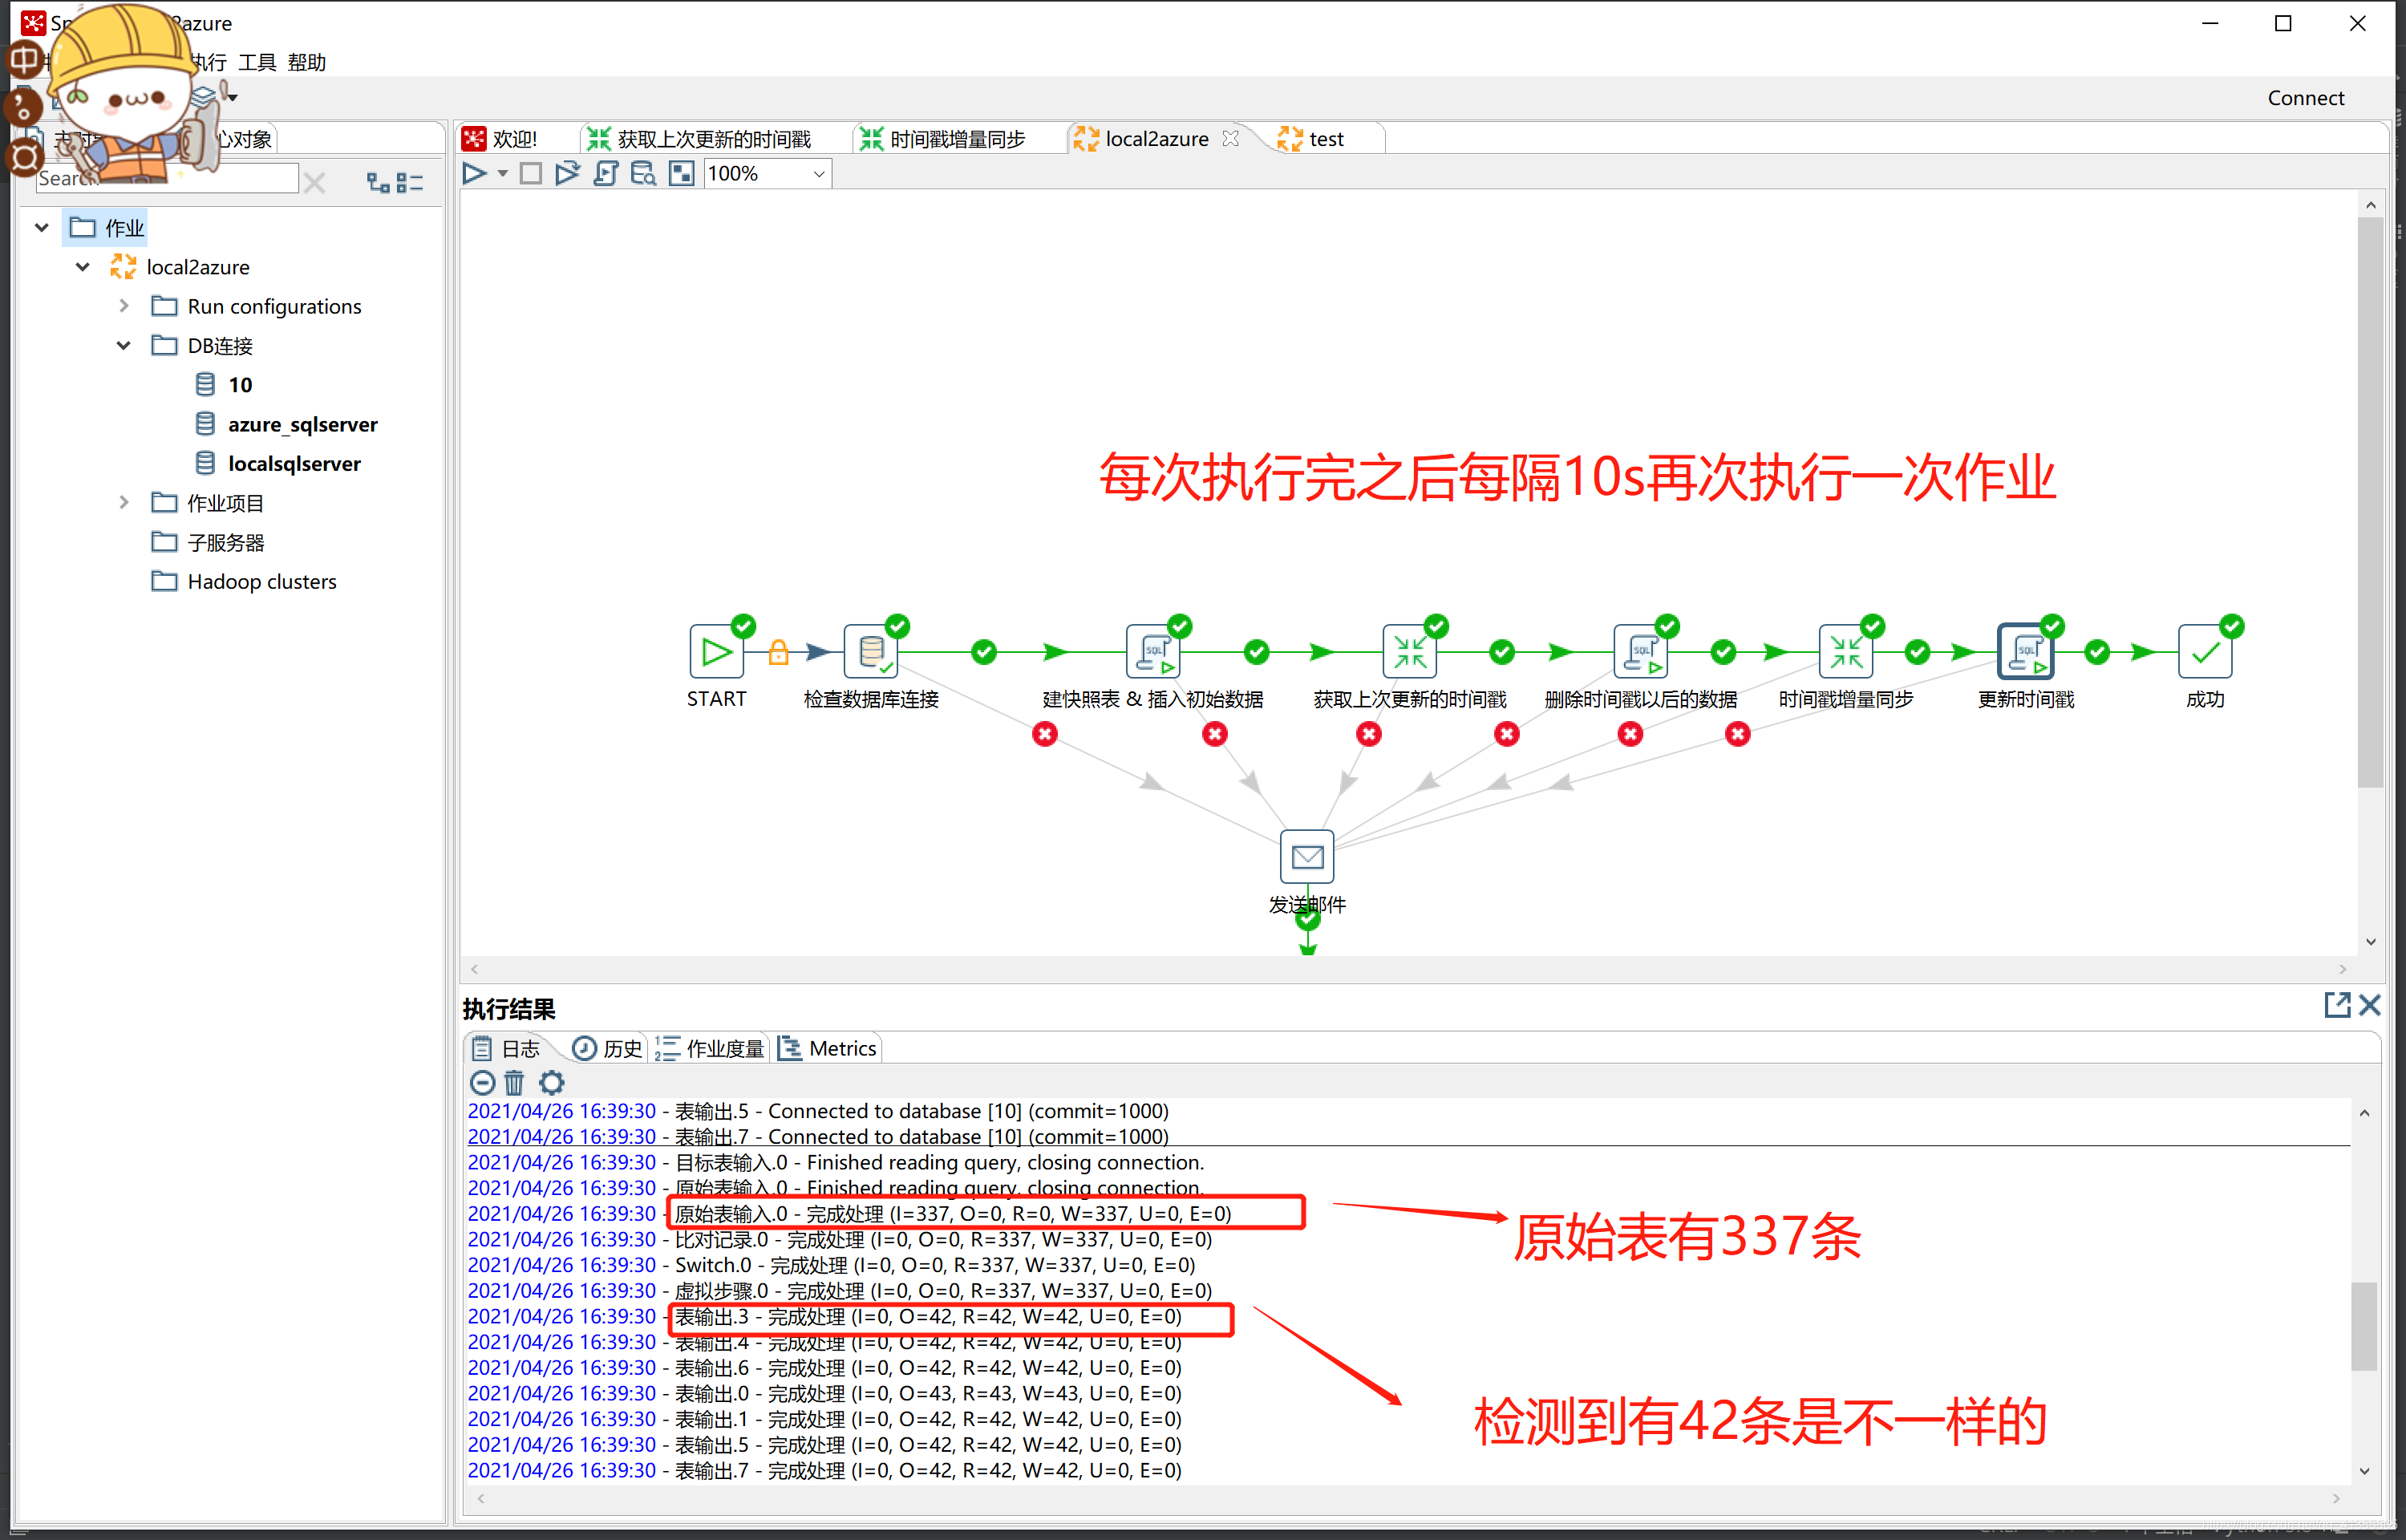The height and width of the screenshot is (1540, 2406).
Task: Select the 建快照表 & 插入初始数据 SQL entry
Action: click(1152, 652)
